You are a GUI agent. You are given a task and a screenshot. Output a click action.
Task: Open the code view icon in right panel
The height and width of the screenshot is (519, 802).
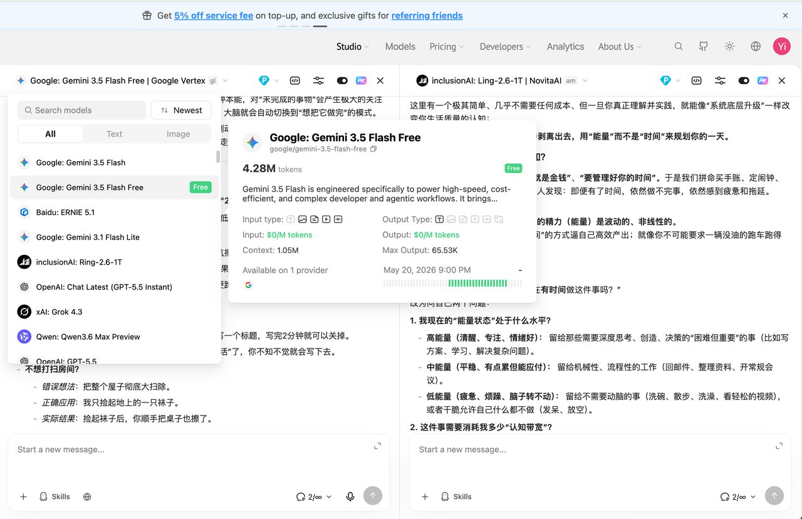[x=696, y=80]
